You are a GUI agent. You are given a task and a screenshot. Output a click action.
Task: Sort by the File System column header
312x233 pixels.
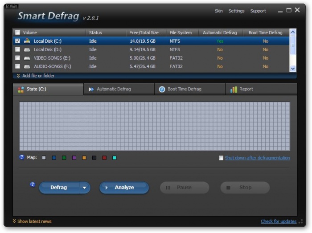pos(182,33)
